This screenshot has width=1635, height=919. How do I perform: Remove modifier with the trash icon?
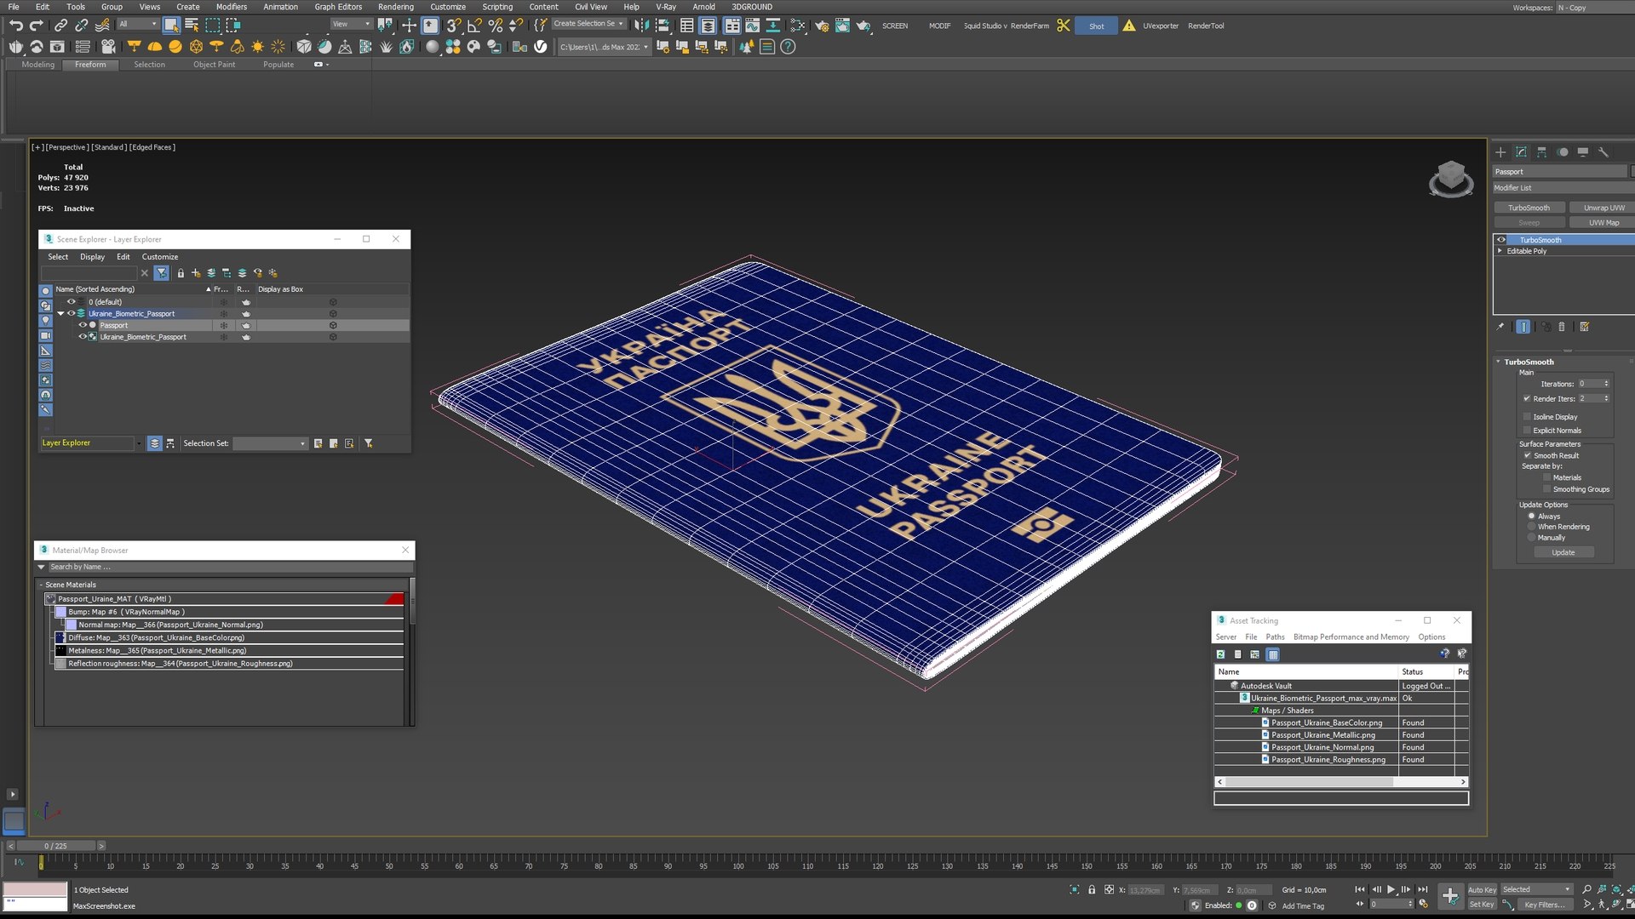tap(1561, 327)
